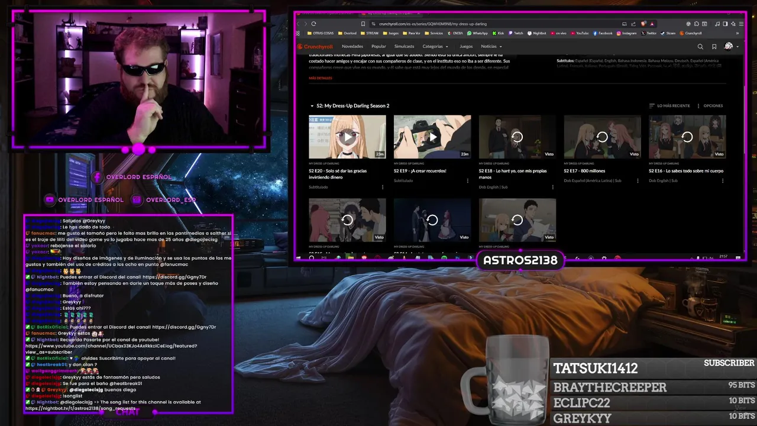Screen dimensions: 757x426
Task: Open the Steam bookmark
Action: (x=668, y=33)
